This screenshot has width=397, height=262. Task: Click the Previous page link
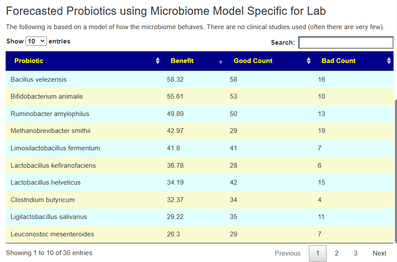point(288,253)
